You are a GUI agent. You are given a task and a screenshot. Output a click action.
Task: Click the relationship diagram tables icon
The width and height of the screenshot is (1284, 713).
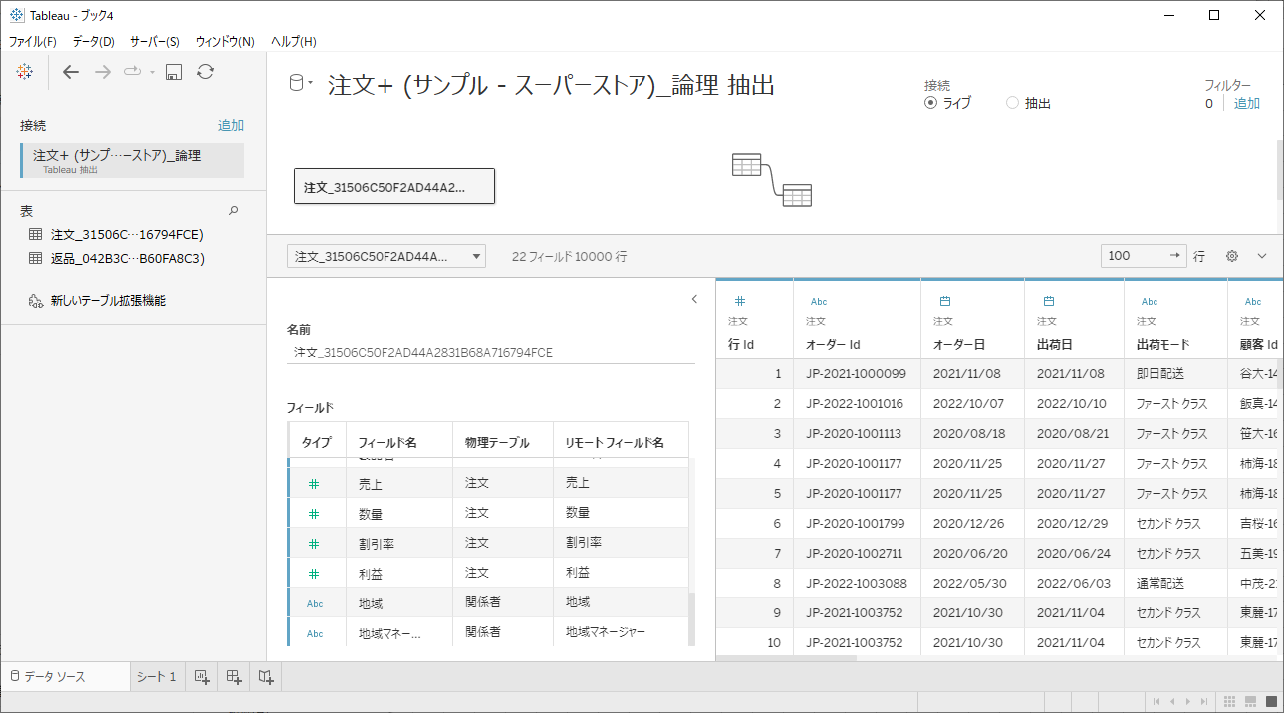pyautogui.click(x=771, y=180)
